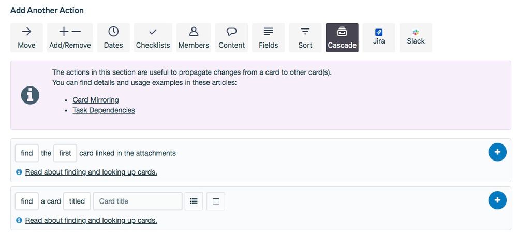Screen dimensions: 517x232
Task: Open the Task Dependencies article link
Action: point(104,110)
